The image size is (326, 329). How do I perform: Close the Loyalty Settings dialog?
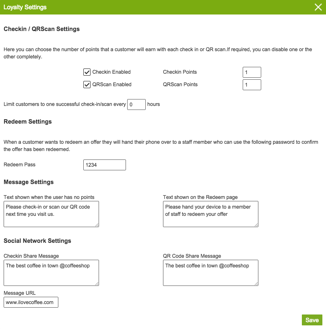318,7
